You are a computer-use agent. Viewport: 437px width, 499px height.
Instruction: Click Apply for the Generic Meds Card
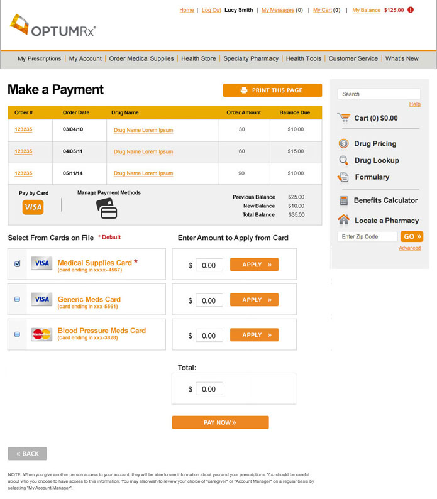pos(254,300)
